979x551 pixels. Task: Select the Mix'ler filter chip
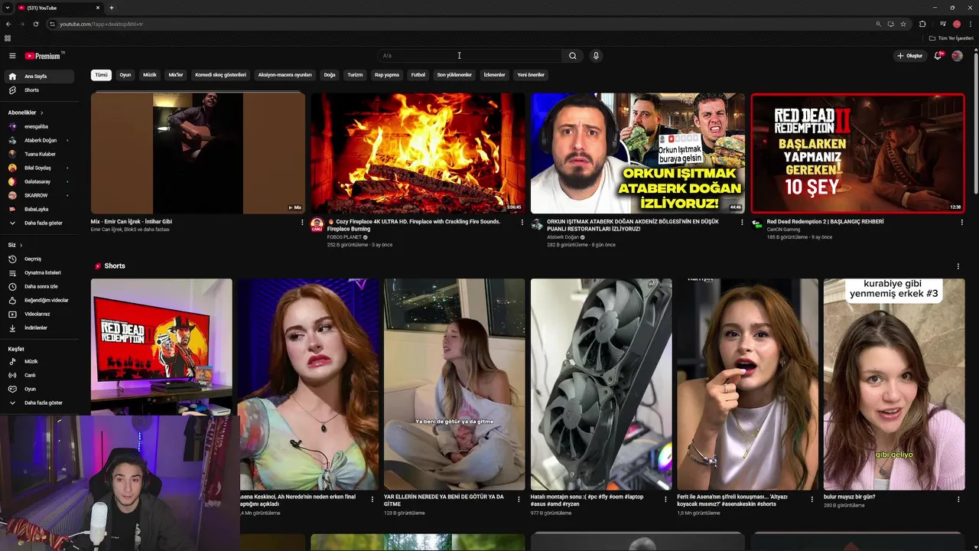point(176,75)
